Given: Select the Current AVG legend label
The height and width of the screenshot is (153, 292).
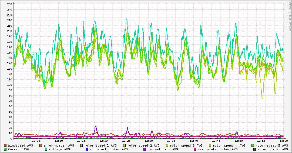Looking at the screenshot, I should coord(18,149).
